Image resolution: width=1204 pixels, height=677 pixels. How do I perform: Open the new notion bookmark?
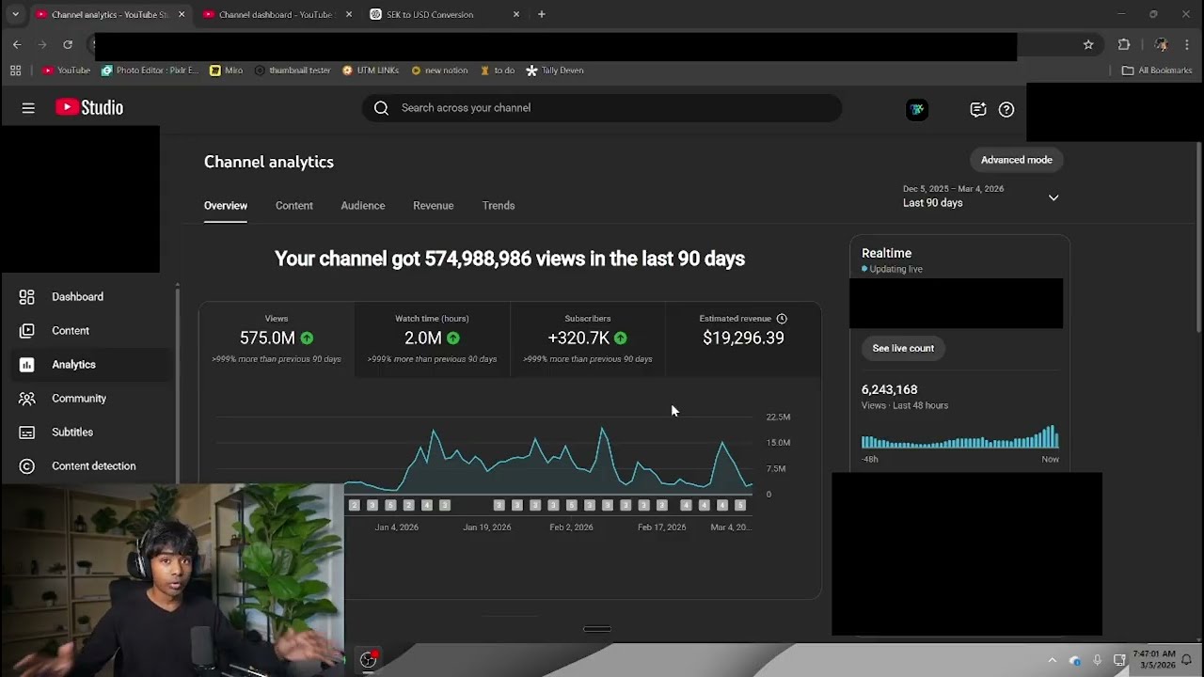click(x=438, y=71)
